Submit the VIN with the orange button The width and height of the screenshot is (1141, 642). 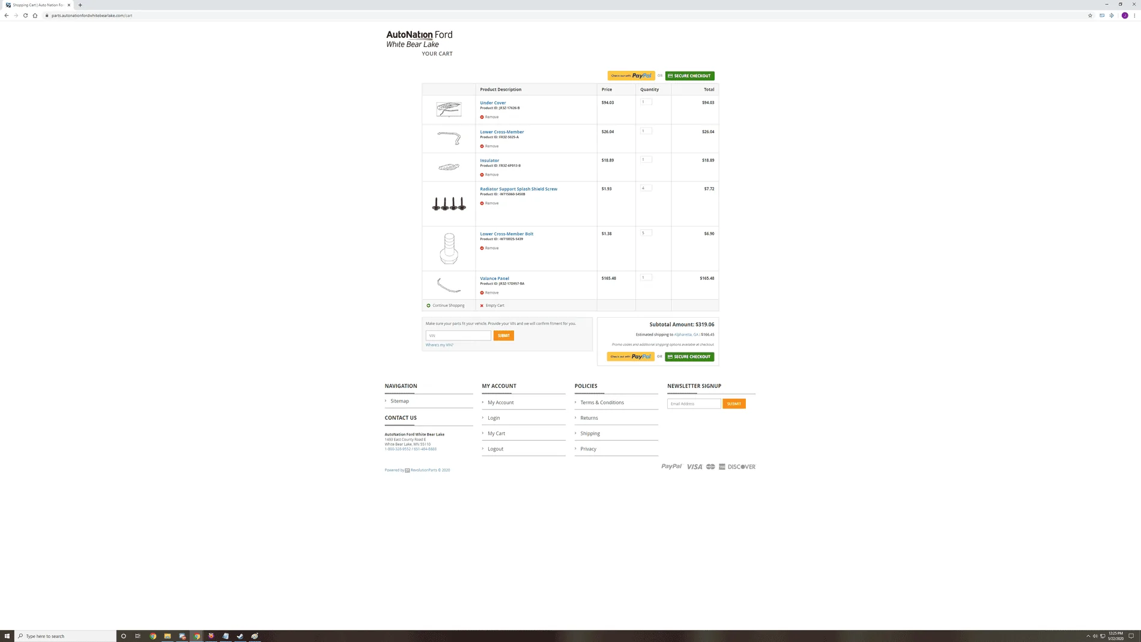pos(503,336)
